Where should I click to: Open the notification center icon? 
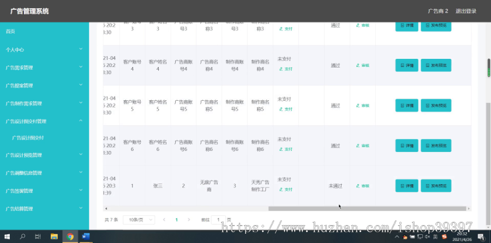tap(481, 236)
